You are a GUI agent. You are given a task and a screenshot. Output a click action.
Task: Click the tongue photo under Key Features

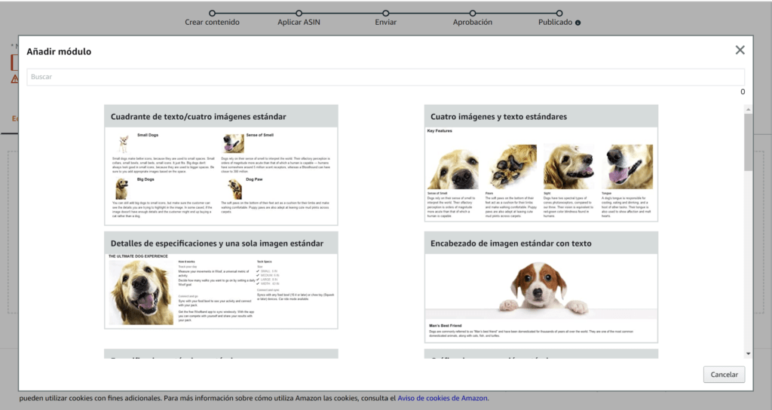tap(629, 167)
